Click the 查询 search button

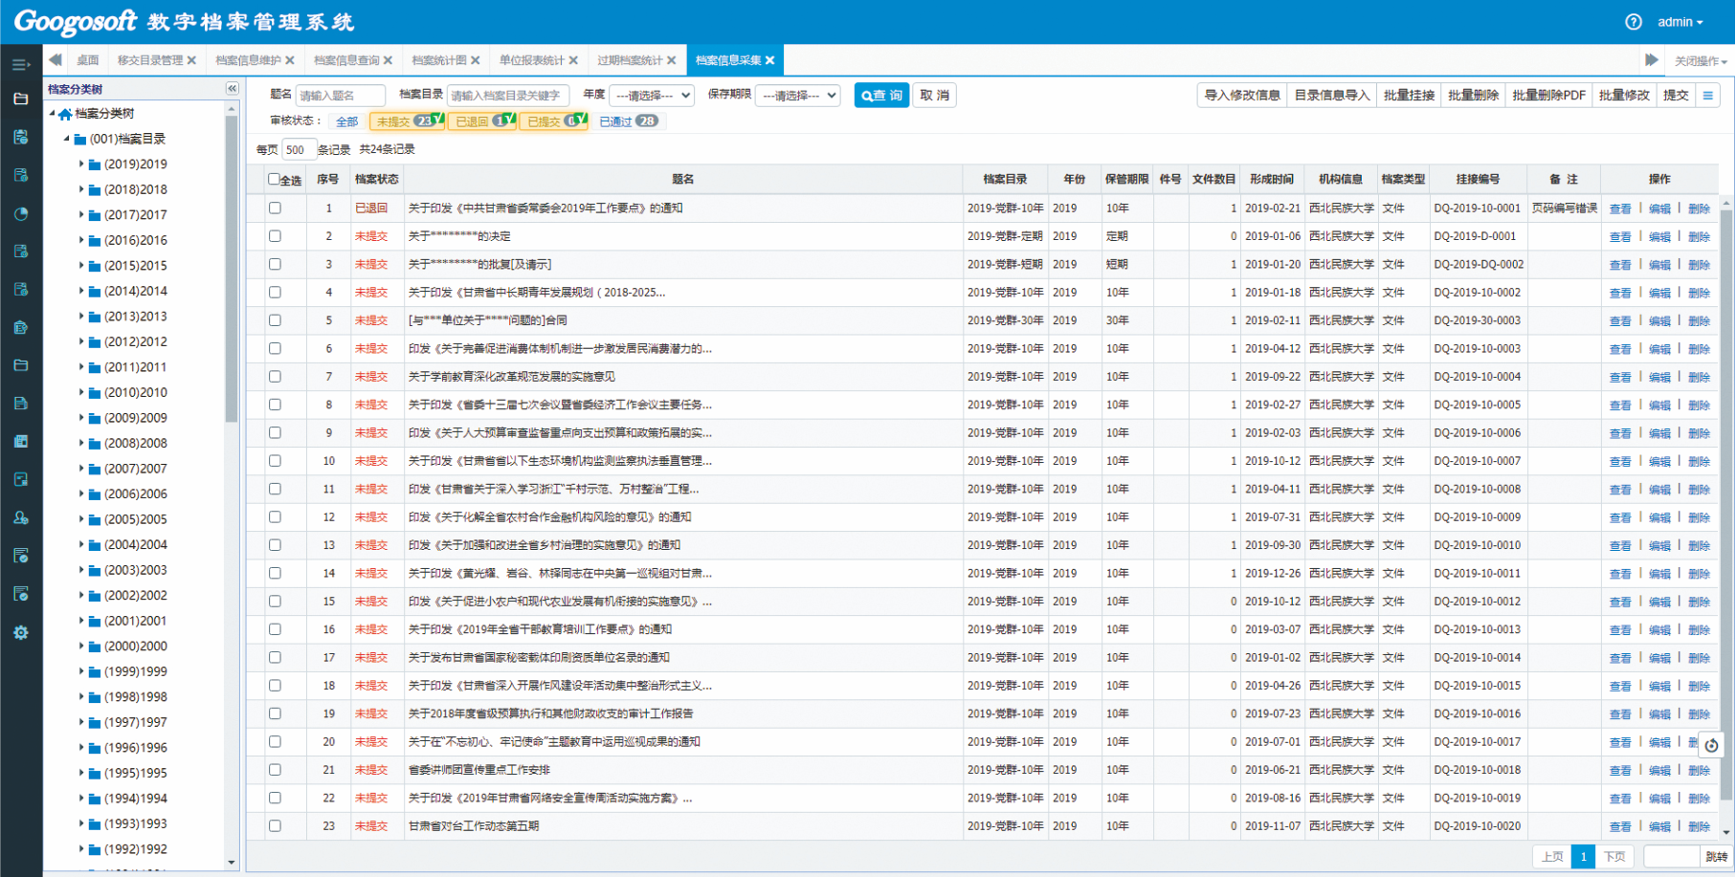[x=881, y=96]
